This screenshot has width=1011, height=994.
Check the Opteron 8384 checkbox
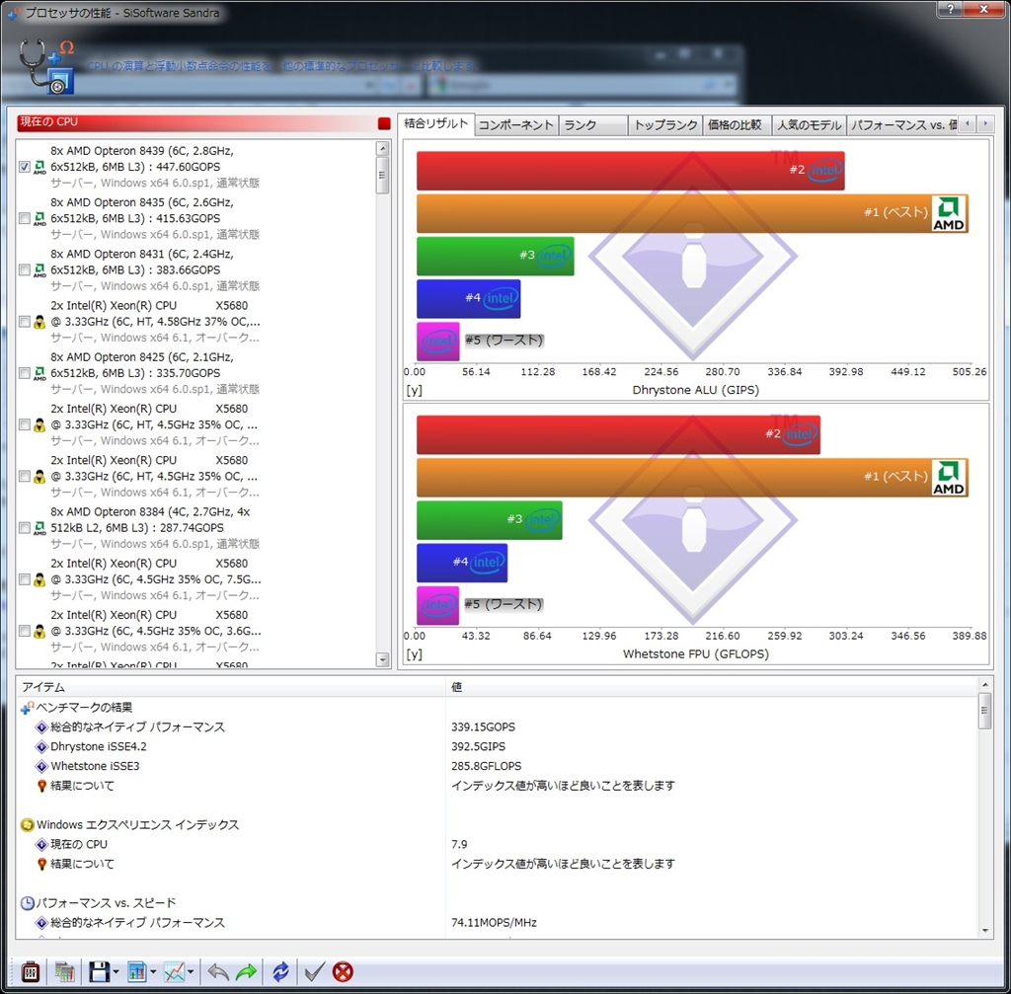[x=25, y=528]
